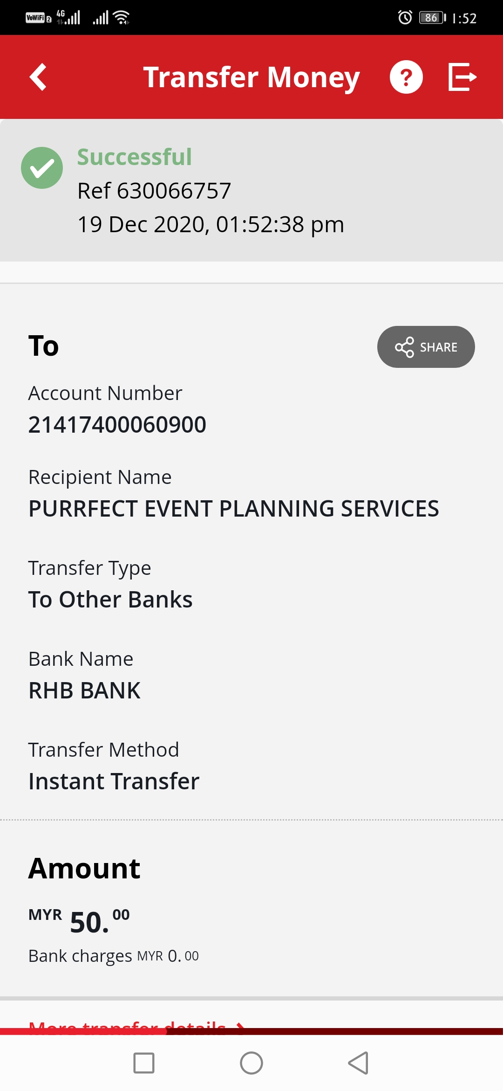Tap the Instant Transfer method value

click(114, 781)
